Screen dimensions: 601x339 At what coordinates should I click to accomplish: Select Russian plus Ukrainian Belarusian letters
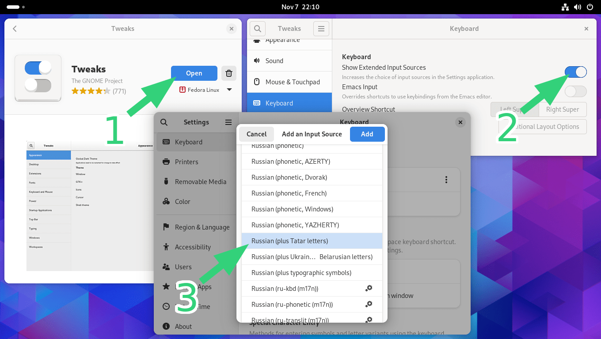pyautogui.click(x=312, y=257)
